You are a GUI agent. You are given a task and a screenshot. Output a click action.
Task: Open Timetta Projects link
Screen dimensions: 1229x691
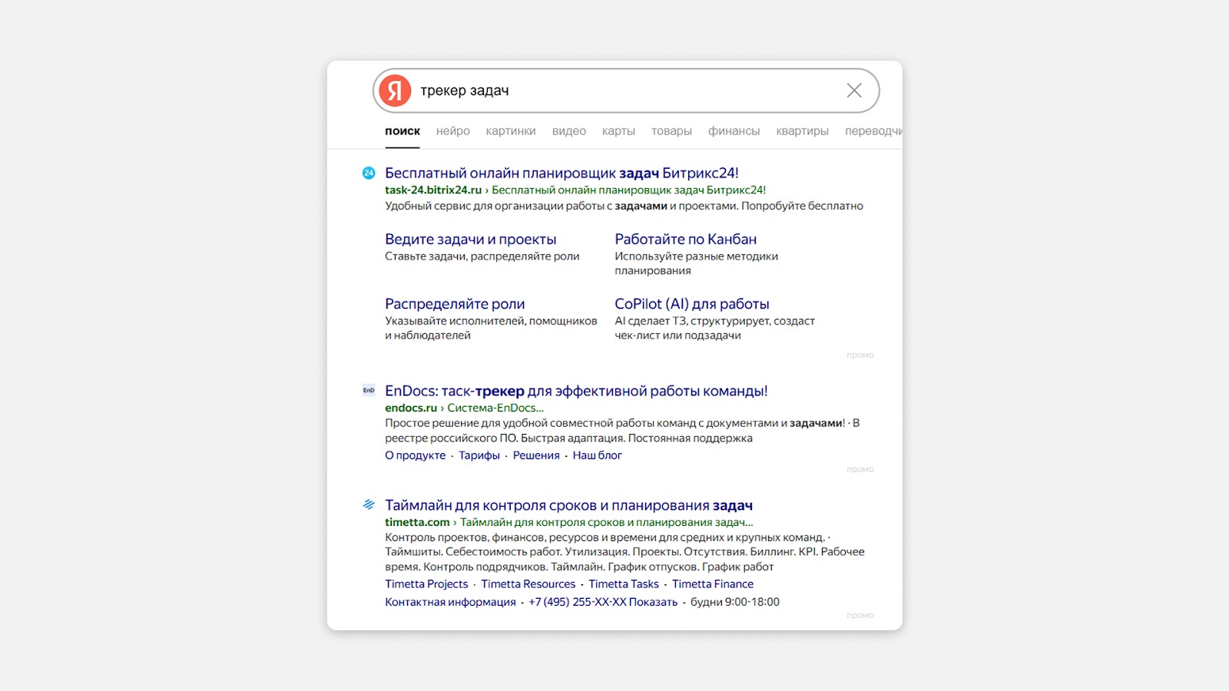[x=426, y=584]
